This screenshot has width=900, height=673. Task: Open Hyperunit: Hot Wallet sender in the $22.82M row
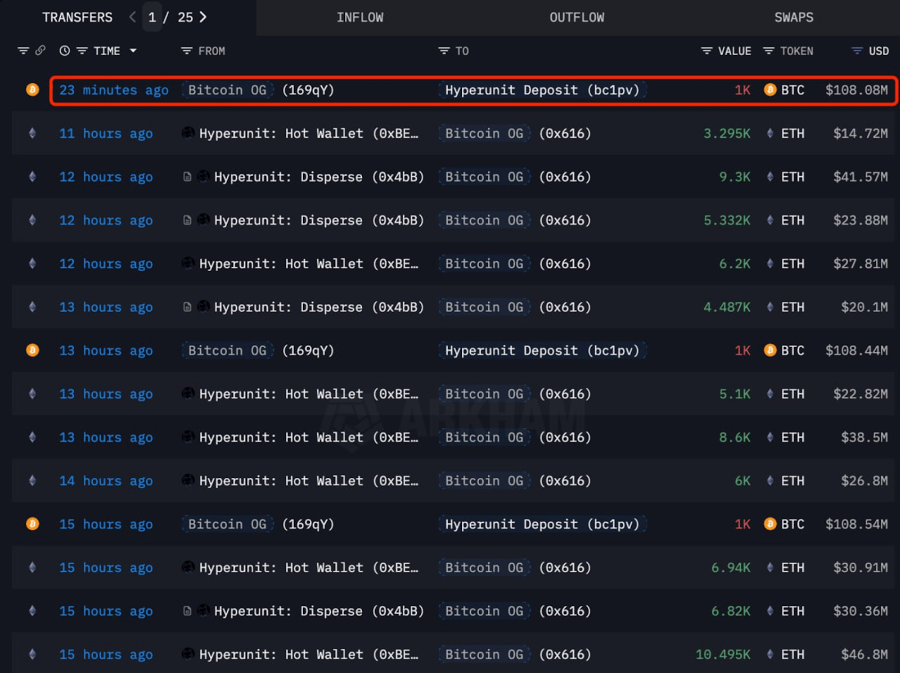pos(309,394)
